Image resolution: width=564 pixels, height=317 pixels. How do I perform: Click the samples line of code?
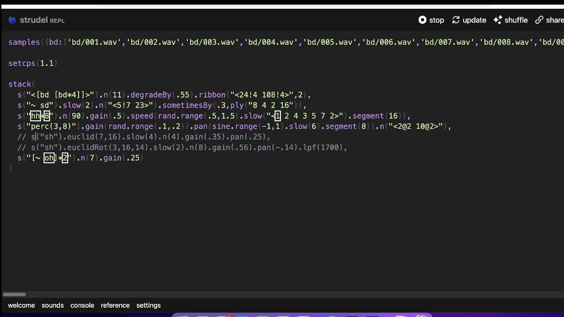click(286, 42)
